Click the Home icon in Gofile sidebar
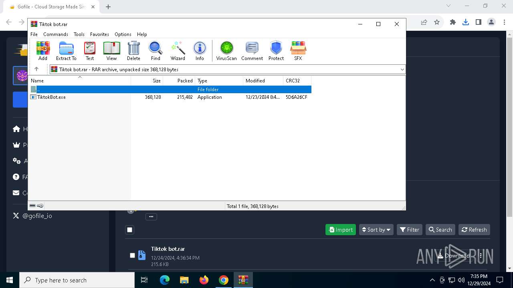The height and width of the screenshot is (288, 513). [16, 129]
